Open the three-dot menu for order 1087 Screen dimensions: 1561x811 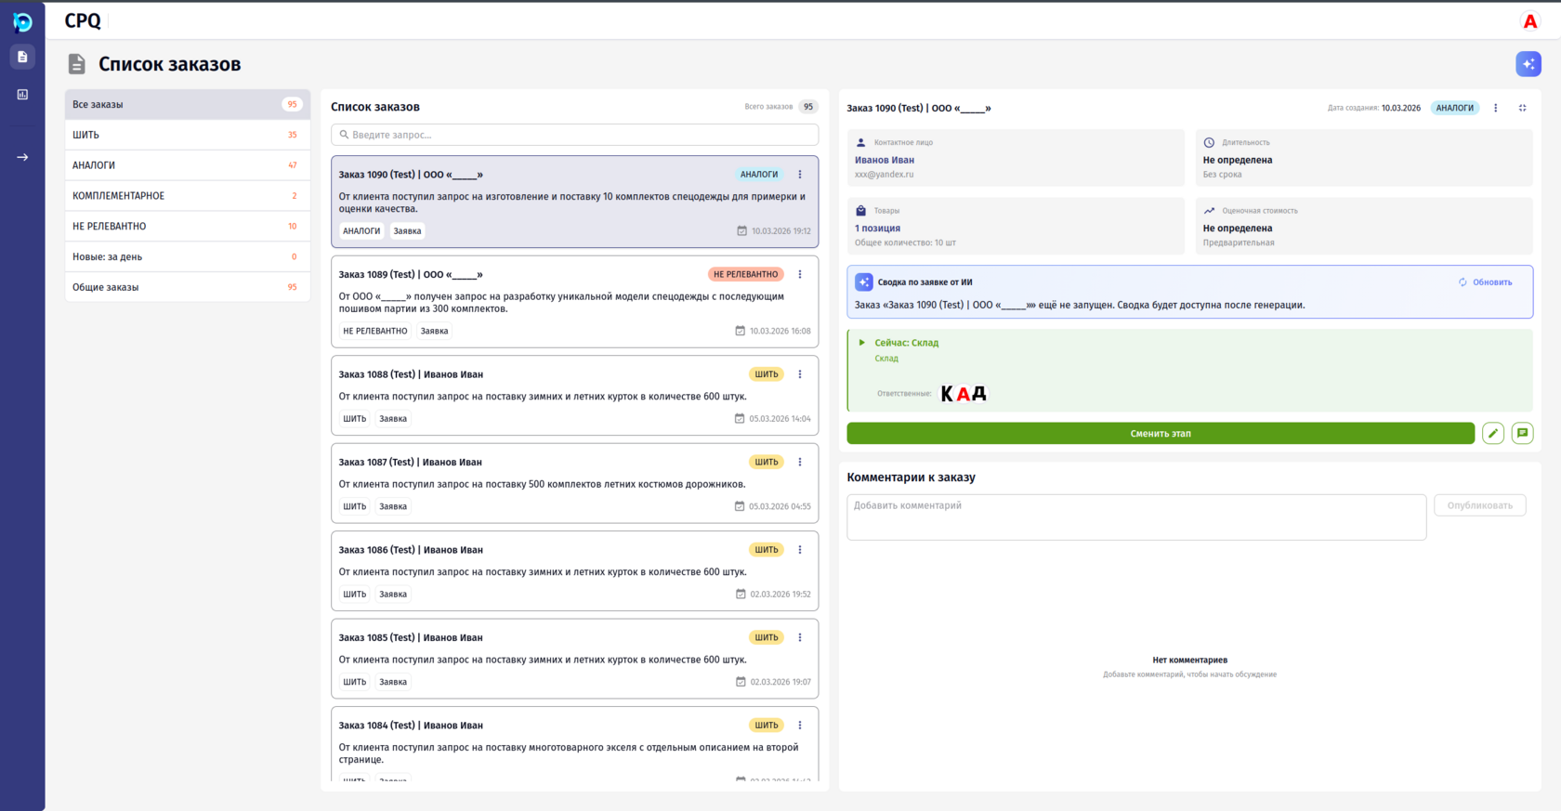point(799,462)
